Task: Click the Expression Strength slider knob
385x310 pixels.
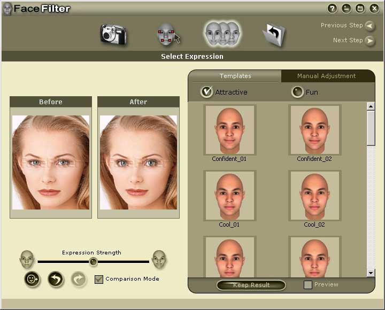Action: tap(93, 262)
